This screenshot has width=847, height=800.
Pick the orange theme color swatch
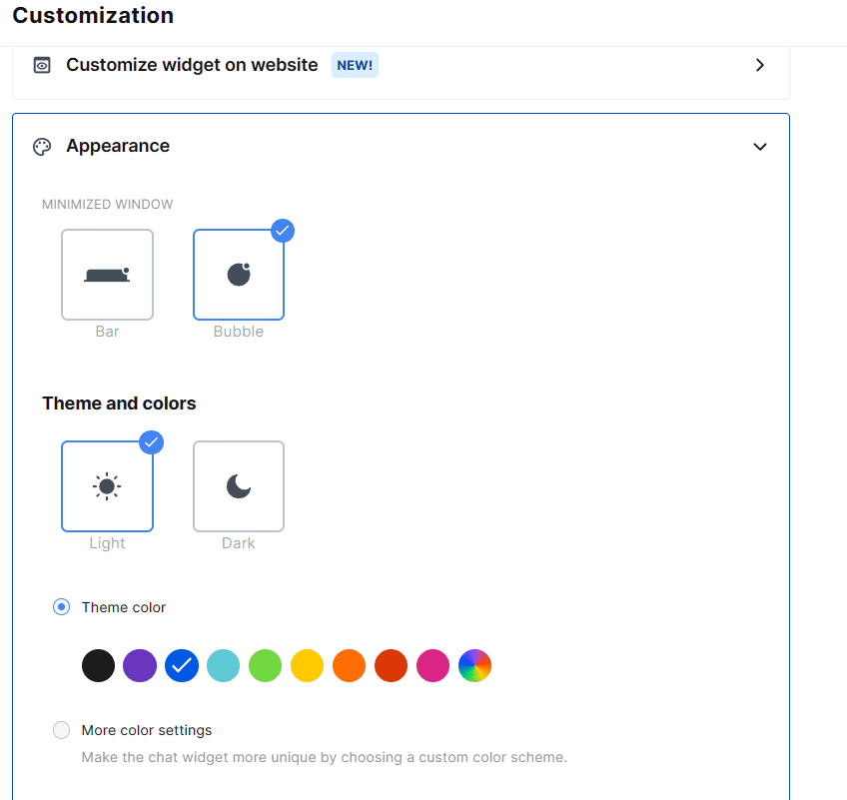[x=349, y=665]
